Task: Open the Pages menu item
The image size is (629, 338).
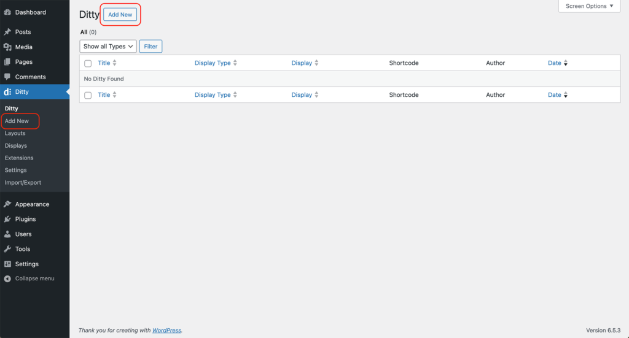Action: [24, 62]
